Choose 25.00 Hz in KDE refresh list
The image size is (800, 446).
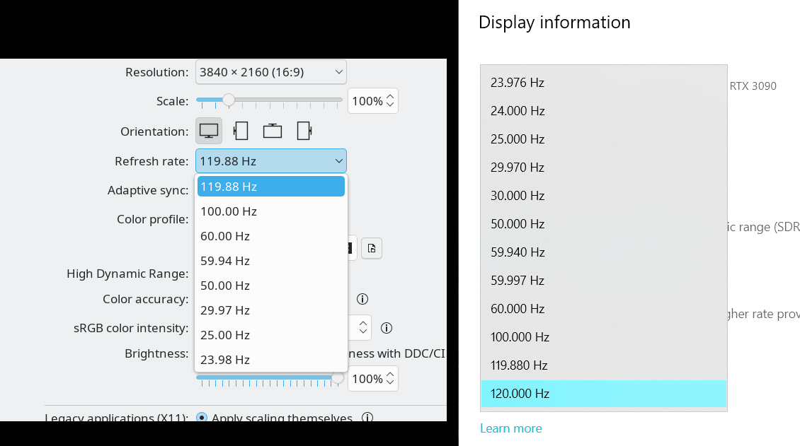271,335
